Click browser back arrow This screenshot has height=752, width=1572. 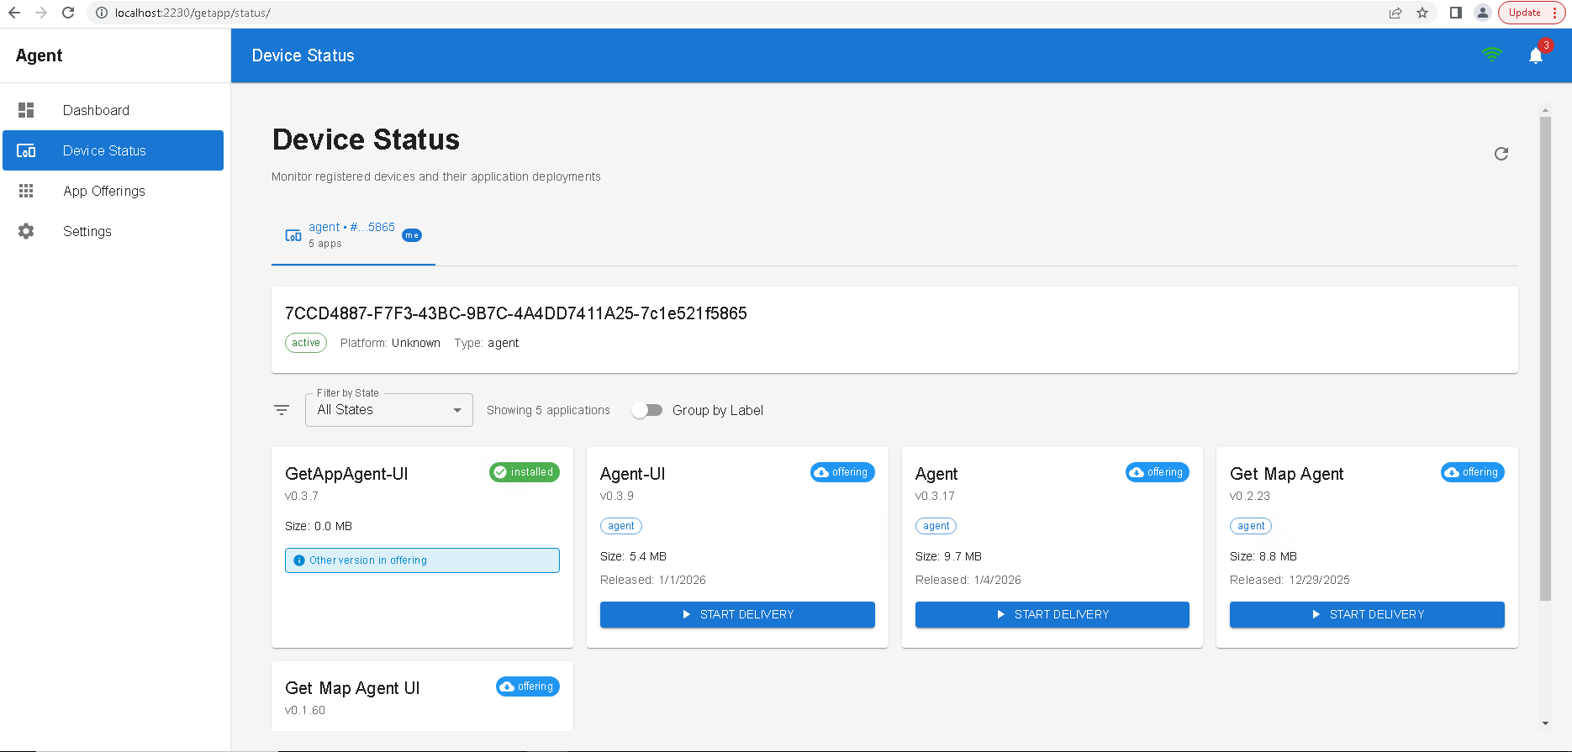tap(14, 13)
